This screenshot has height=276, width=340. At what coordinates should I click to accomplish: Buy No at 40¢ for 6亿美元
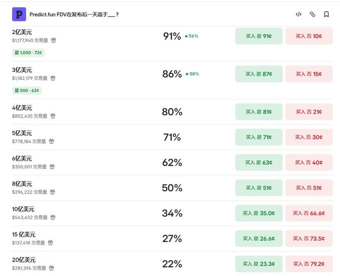click(309, 163)
